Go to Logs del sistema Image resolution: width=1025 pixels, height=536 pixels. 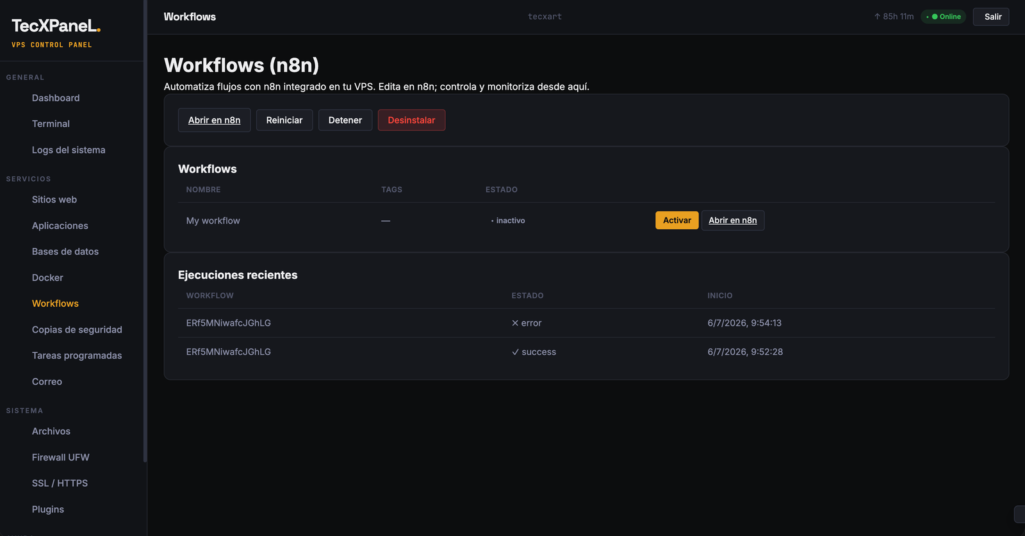pos(69,150)
